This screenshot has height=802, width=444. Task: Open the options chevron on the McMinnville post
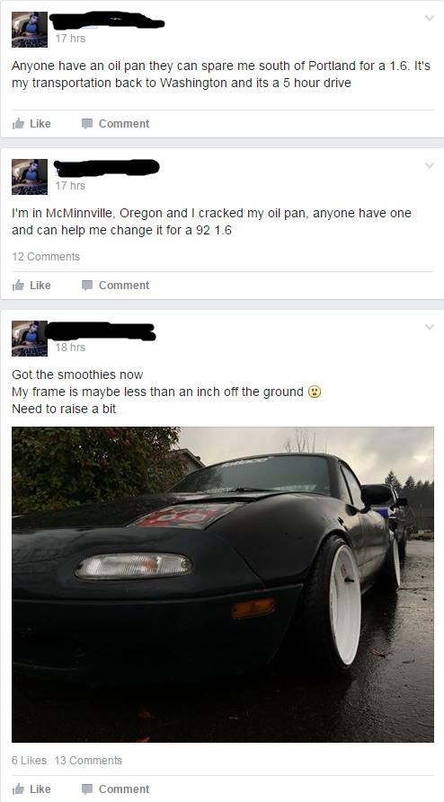[429, 165]
